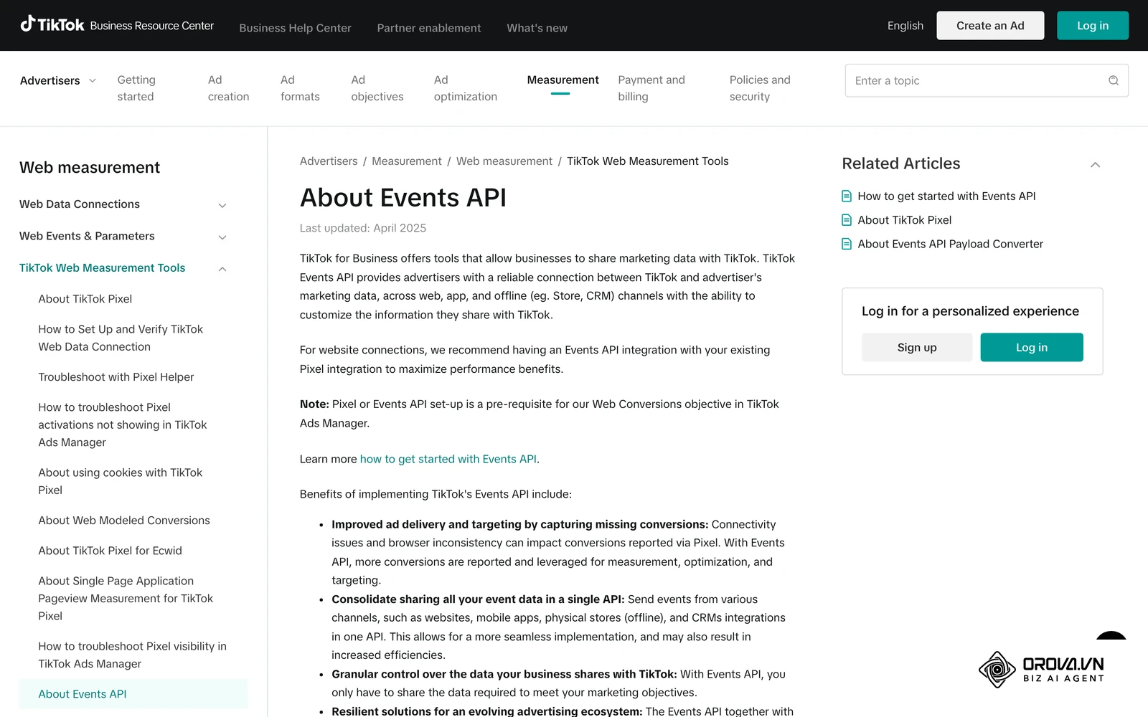Select the Ad objectives tab
Viewport: 1148px width, 717px height.
tap(377, 88)
